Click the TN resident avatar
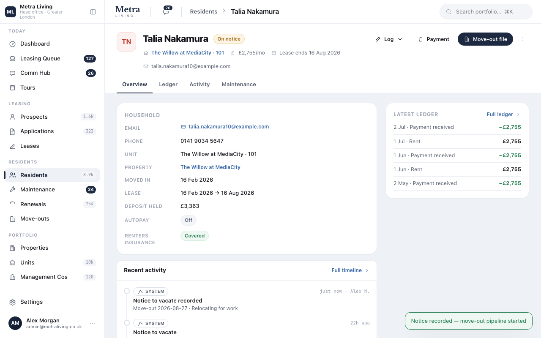Viewport: 541px width, 338px height. point(126,42)
